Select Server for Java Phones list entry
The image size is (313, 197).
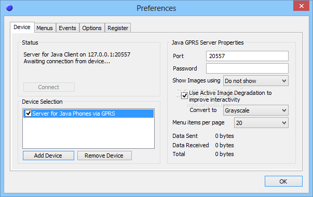point(89,114)
